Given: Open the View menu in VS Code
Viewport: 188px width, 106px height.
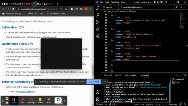Looking at the screenshot, I should coord(123,2).
